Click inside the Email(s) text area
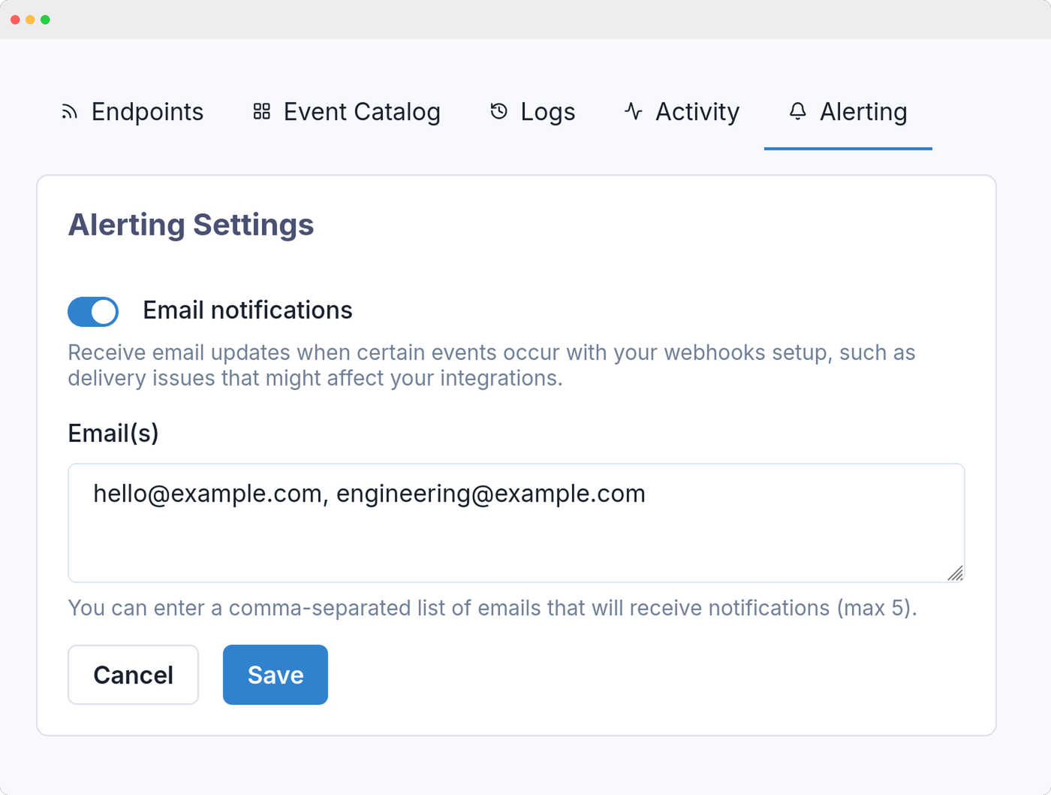Viewport: 1051px width, 795px height. point(516,523)
